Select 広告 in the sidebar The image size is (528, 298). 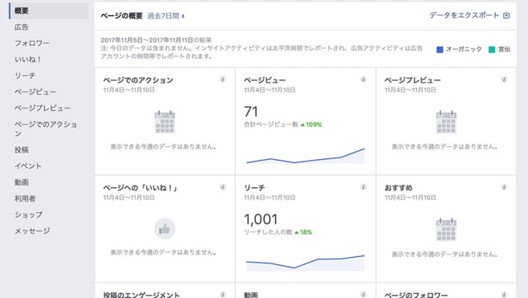22,27
